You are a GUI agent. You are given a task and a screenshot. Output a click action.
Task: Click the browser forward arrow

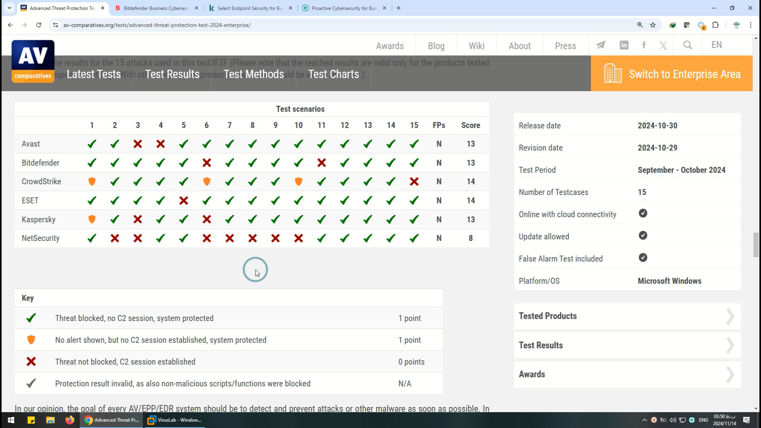[25, 25]
